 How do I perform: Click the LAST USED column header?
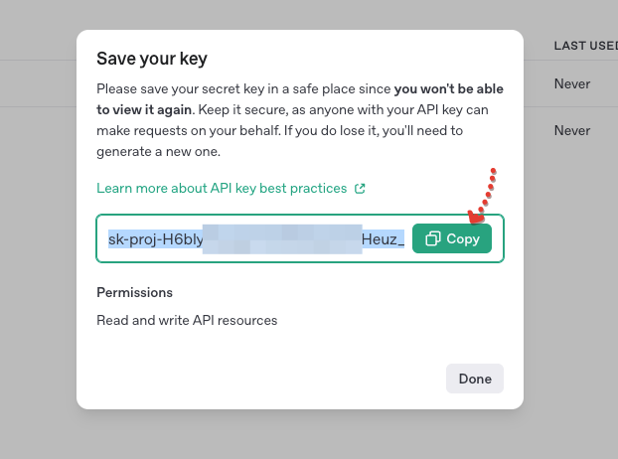point(585,46)
